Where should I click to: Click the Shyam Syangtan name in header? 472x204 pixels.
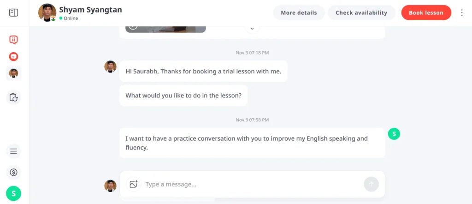[x=90, y=10]
